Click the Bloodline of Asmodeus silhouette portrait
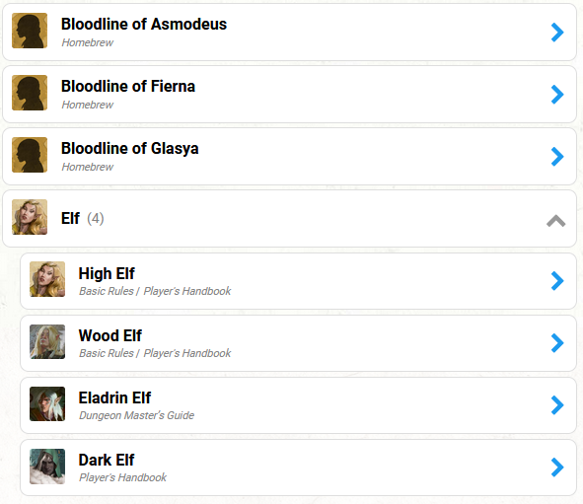Image resolution: width=583 pixels, height=504 pixels. pos(30,31)
